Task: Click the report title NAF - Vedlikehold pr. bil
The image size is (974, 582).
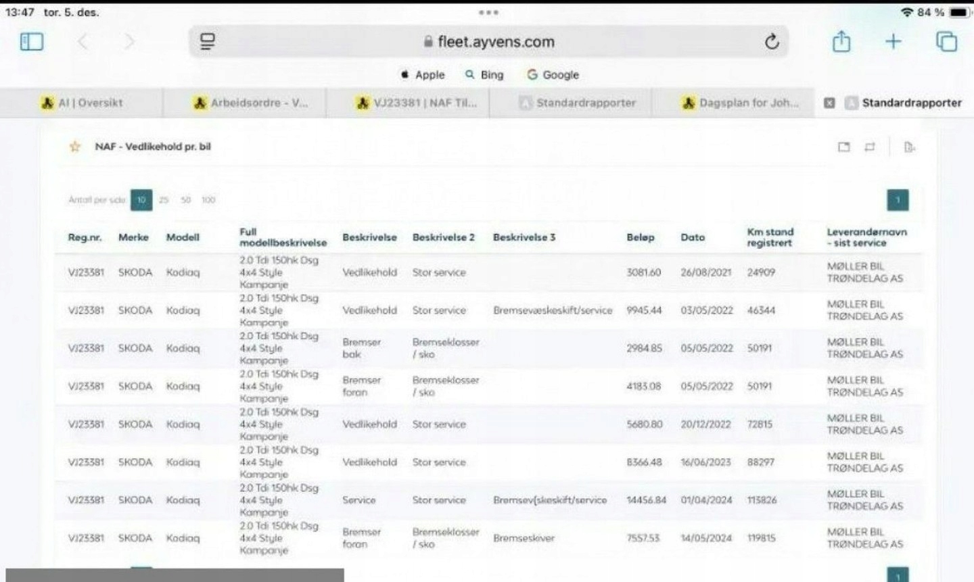Action: pyautogui.click(x=153, y=147)
